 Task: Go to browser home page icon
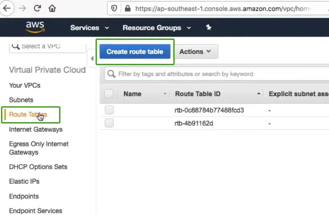[52, 8]
